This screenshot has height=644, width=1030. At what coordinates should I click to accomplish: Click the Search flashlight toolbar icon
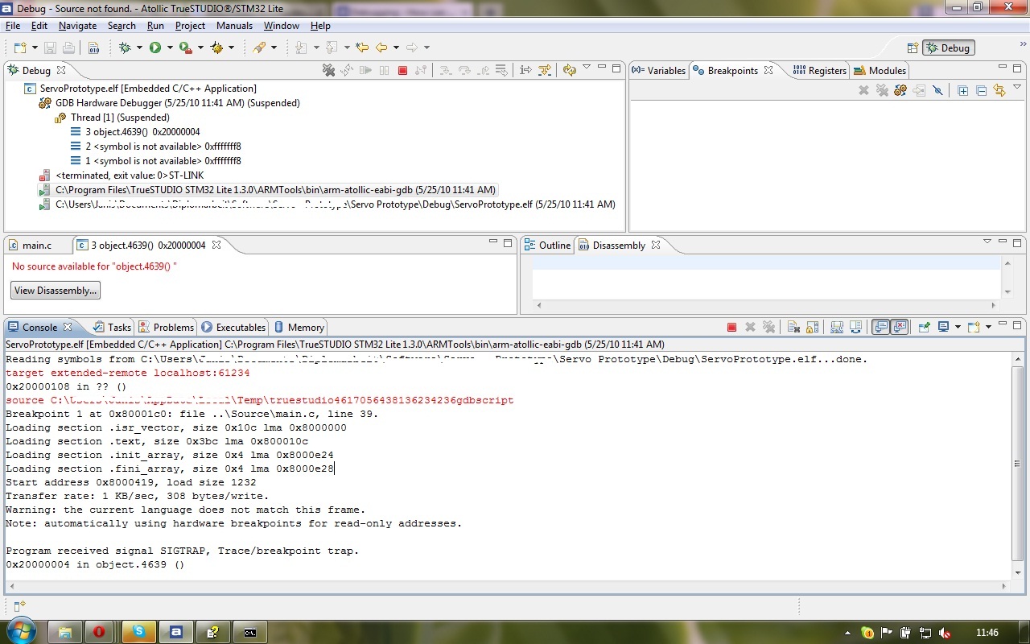[x=259, y=47]
